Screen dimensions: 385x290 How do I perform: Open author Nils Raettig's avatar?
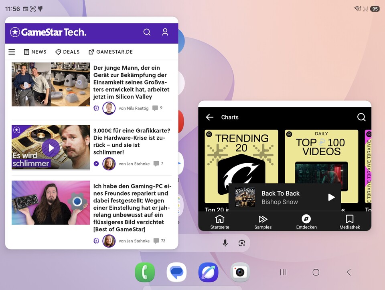109,108
